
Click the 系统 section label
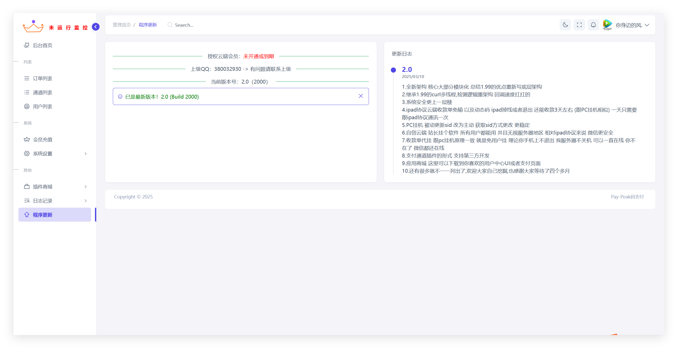tap(27, 123)
